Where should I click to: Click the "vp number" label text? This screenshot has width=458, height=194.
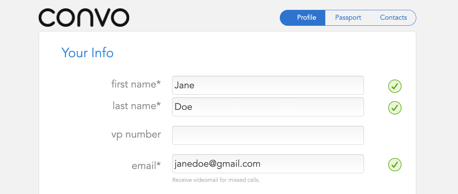[x=136, y=135]
